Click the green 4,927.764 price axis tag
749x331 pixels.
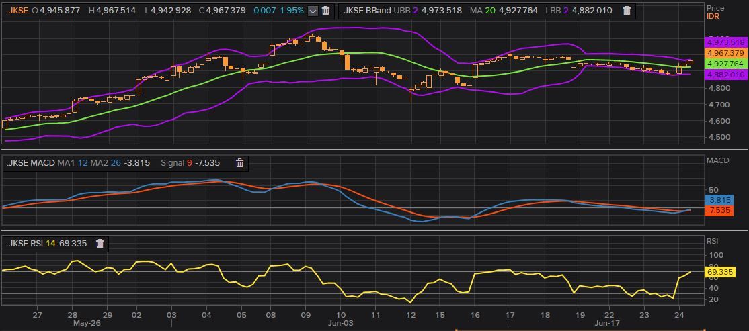[x=725, y=63]
